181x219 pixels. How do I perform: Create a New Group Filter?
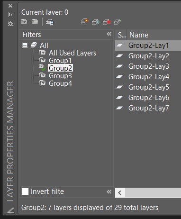point(35,21)
